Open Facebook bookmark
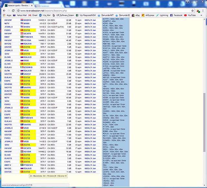The image size is (207, 188). point(176,15)
